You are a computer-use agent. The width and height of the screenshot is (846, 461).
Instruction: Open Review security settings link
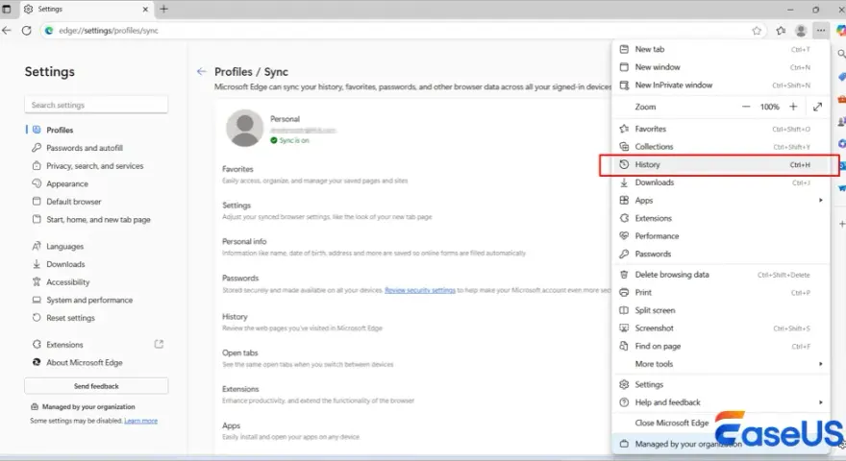420,290
